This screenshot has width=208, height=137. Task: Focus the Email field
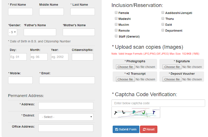[x=67, y=80]
